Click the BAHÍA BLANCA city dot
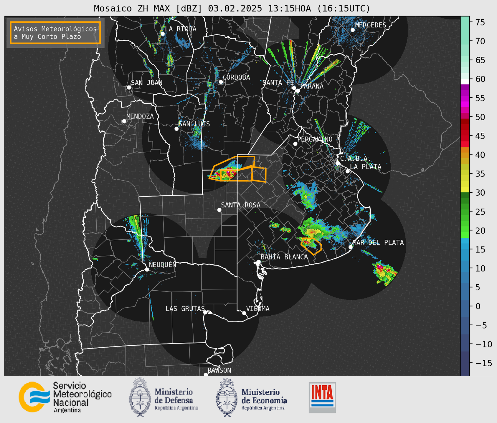Image resolution: width=497 pixels, height=423 pixels. point(258,262)
